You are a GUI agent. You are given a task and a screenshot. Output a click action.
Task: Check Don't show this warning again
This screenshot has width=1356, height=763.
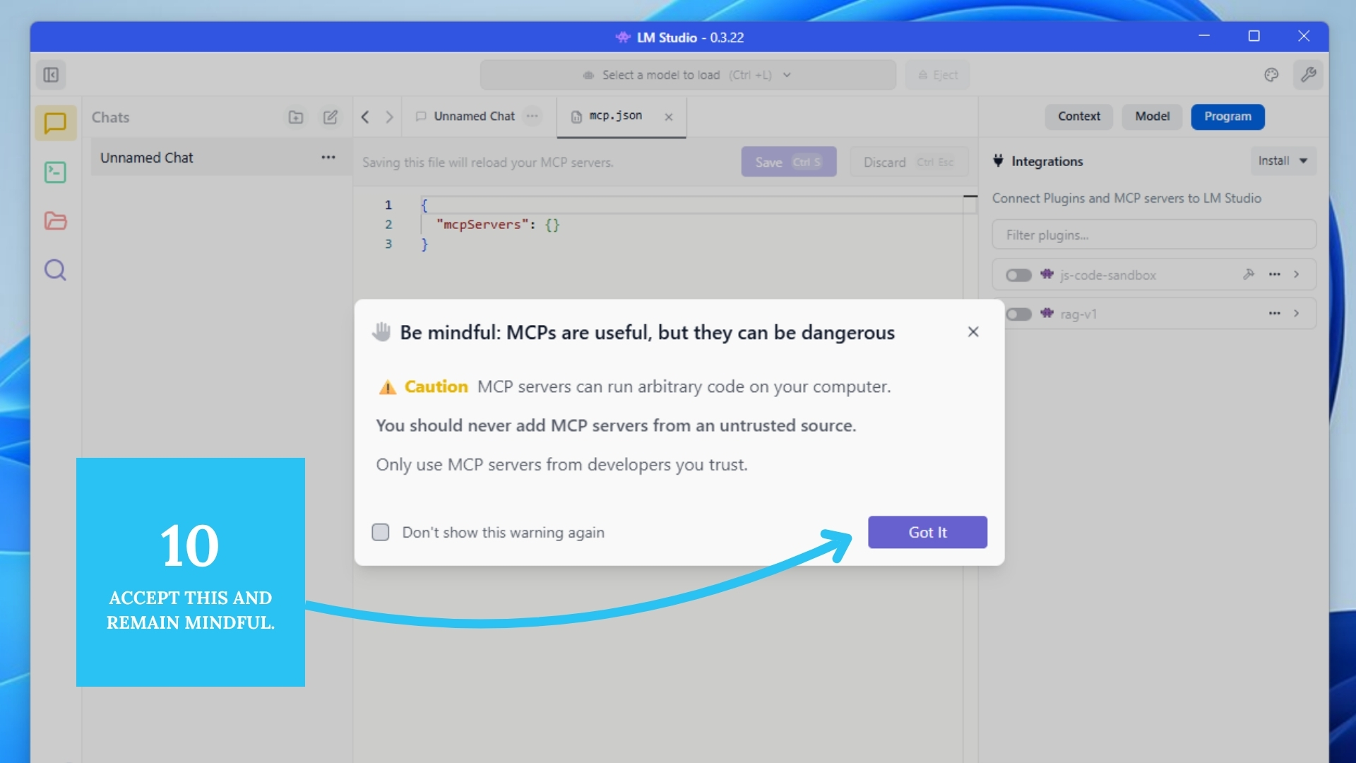pyautogui.click(x=381, y=532)
